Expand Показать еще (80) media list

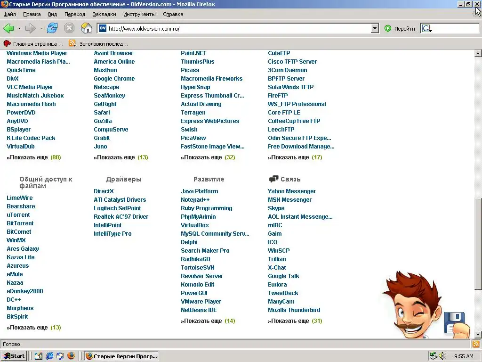tap(34, 157)
